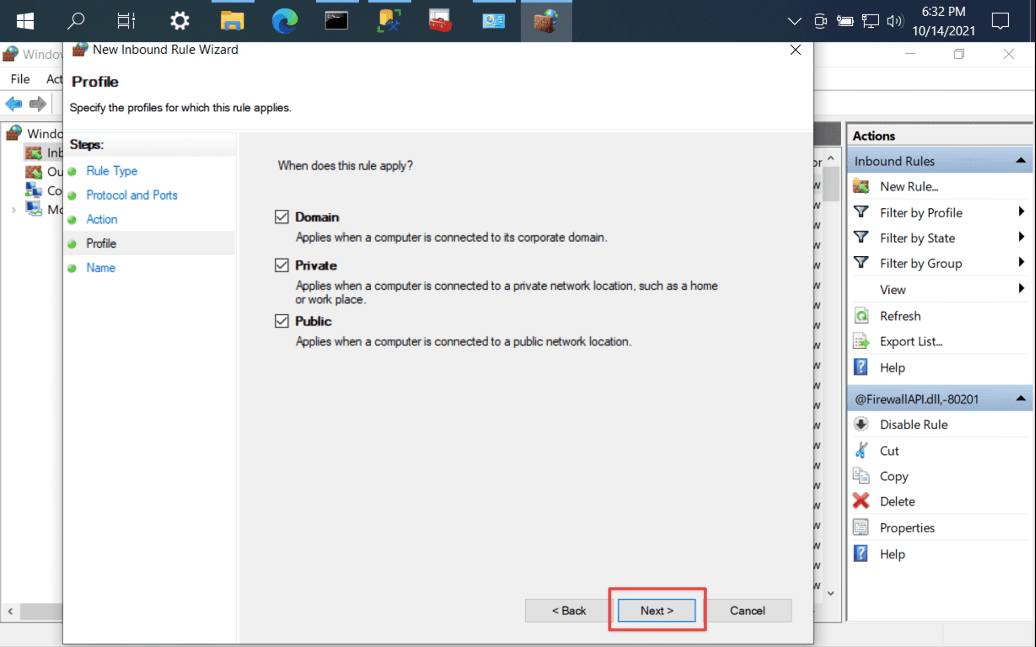Screen dimensions: 1036x647
Task: Uncheck the Private profile checkbox
Action: click(282, 265)
